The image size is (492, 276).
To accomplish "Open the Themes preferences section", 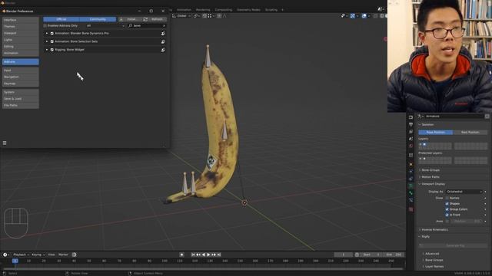I will point(21,26).
